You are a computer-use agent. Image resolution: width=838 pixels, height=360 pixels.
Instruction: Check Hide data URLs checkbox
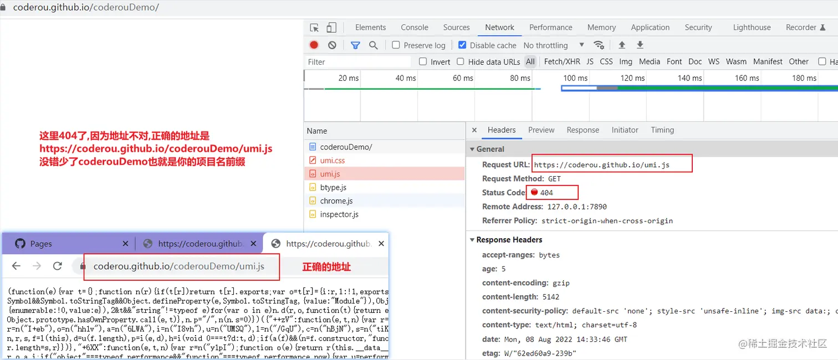point(461,61)
